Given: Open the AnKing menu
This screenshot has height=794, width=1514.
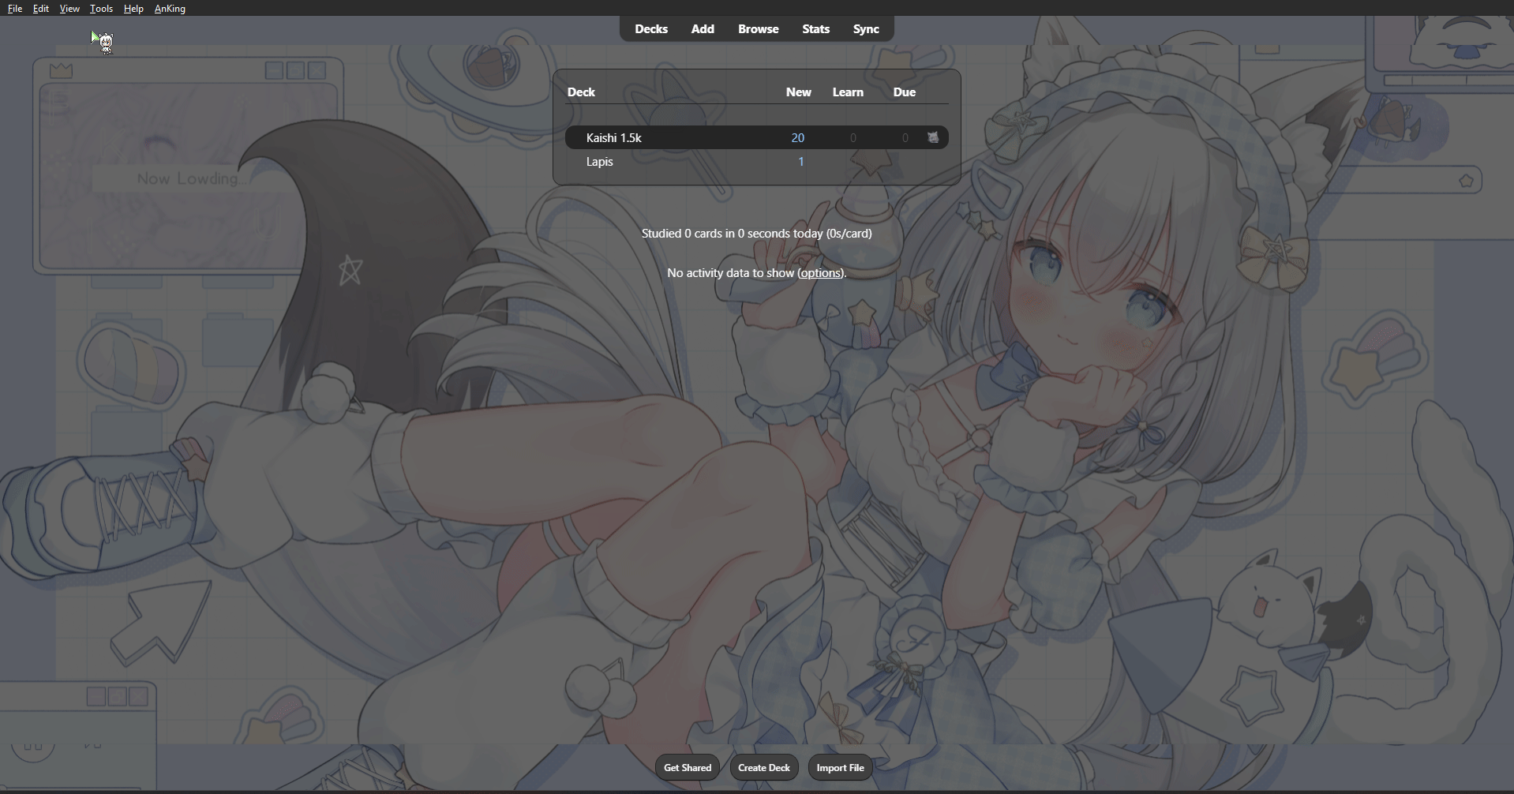Looking at the screenshot, I should [170, 9].
